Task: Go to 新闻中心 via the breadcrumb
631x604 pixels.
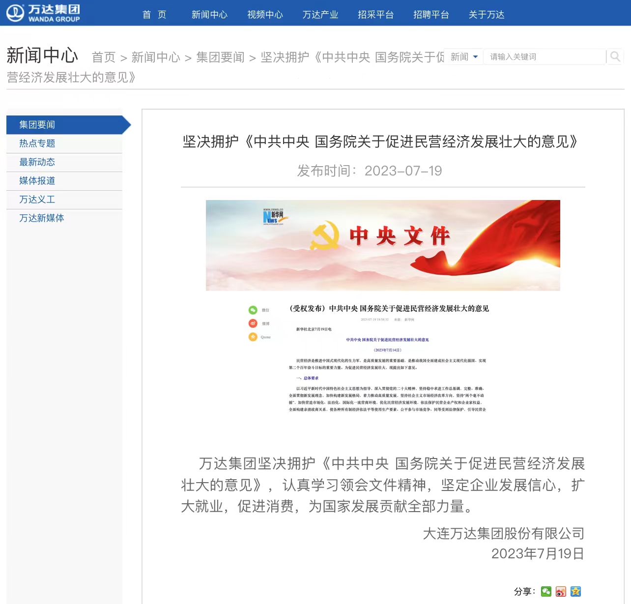Action: tap(156, 58)
